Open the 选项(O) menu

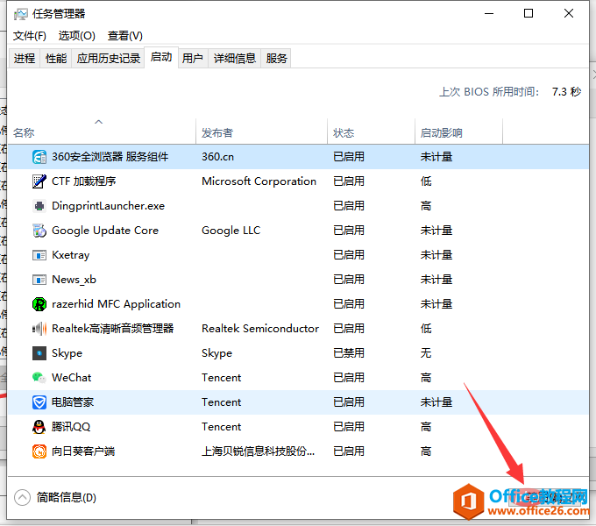pos(77,36)
